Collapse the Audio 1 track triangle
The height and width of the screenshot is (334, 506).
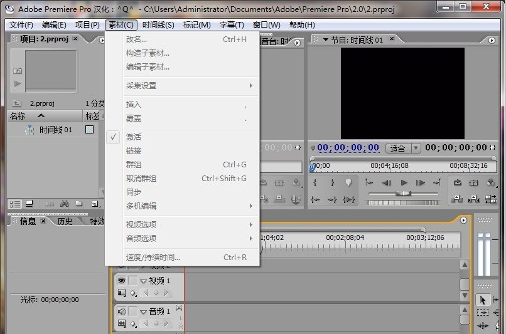[x=143, y=312]
